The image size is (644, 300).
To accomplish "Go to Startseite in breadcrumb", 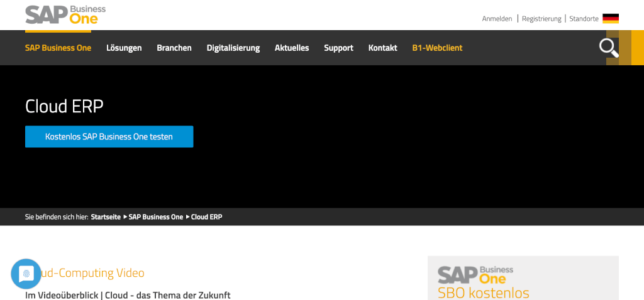I will click(x=106, y=217).
